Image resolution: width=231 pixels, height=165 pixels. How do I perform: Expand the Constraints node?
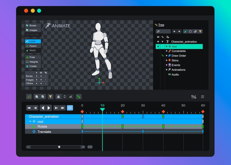pyautogui.click(x=167, y=51)
